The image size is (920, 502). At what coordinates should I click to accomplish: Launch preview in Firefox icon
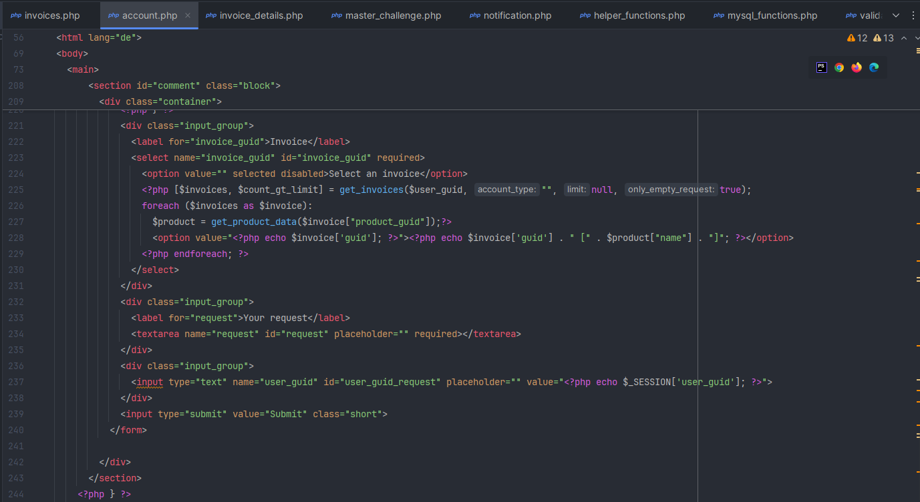[x=857, y=67]
